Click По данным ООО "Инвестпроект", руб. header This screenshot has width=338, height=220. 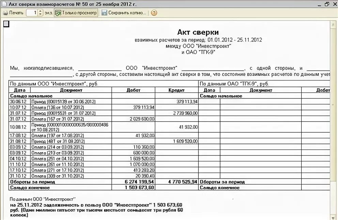(54, 84)
